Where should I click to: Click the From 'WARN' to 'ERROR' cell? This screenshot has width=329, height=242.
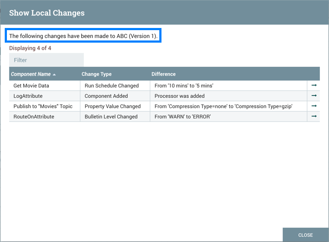[182, 117]
